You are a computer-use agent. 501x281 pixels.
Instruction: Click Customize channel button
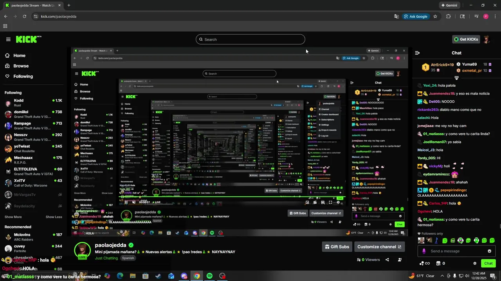(379, 247)
